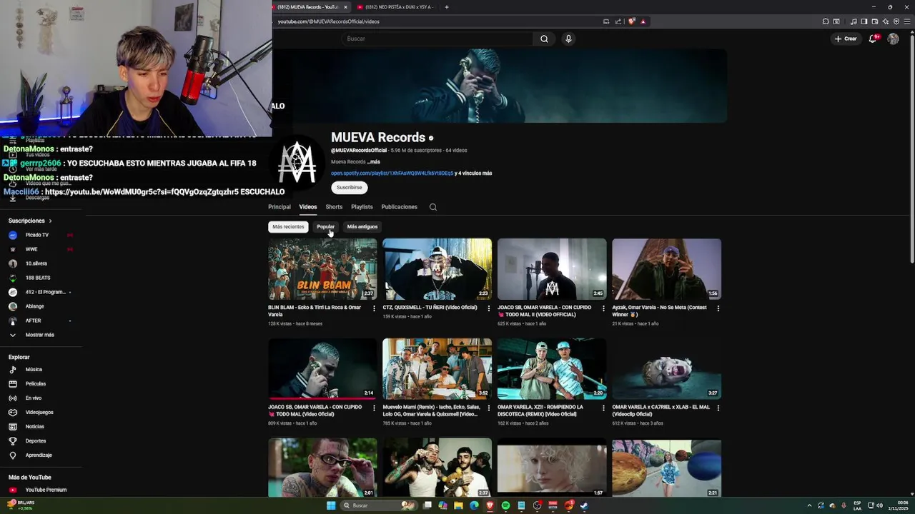
Task: Select the Más recientes filter chip
Action: [288, 226]
